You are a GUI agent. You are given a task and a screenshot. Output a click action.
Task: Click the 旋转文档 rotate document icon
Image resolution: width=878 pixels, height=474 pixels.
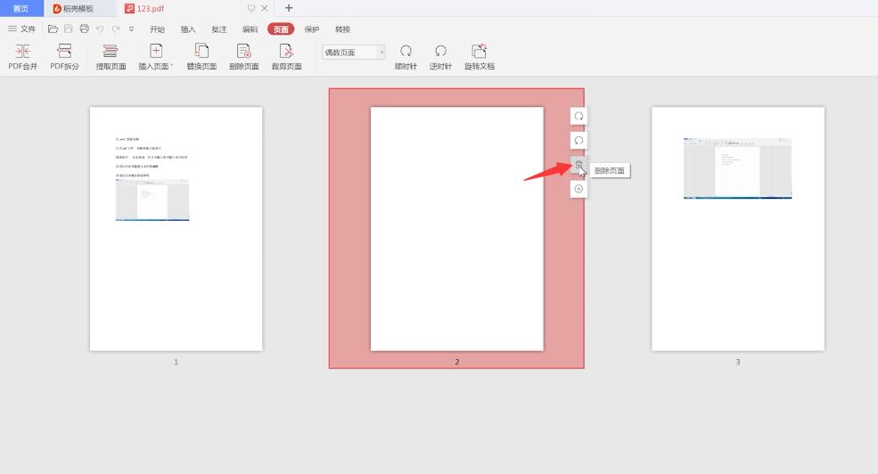[480, 51]
